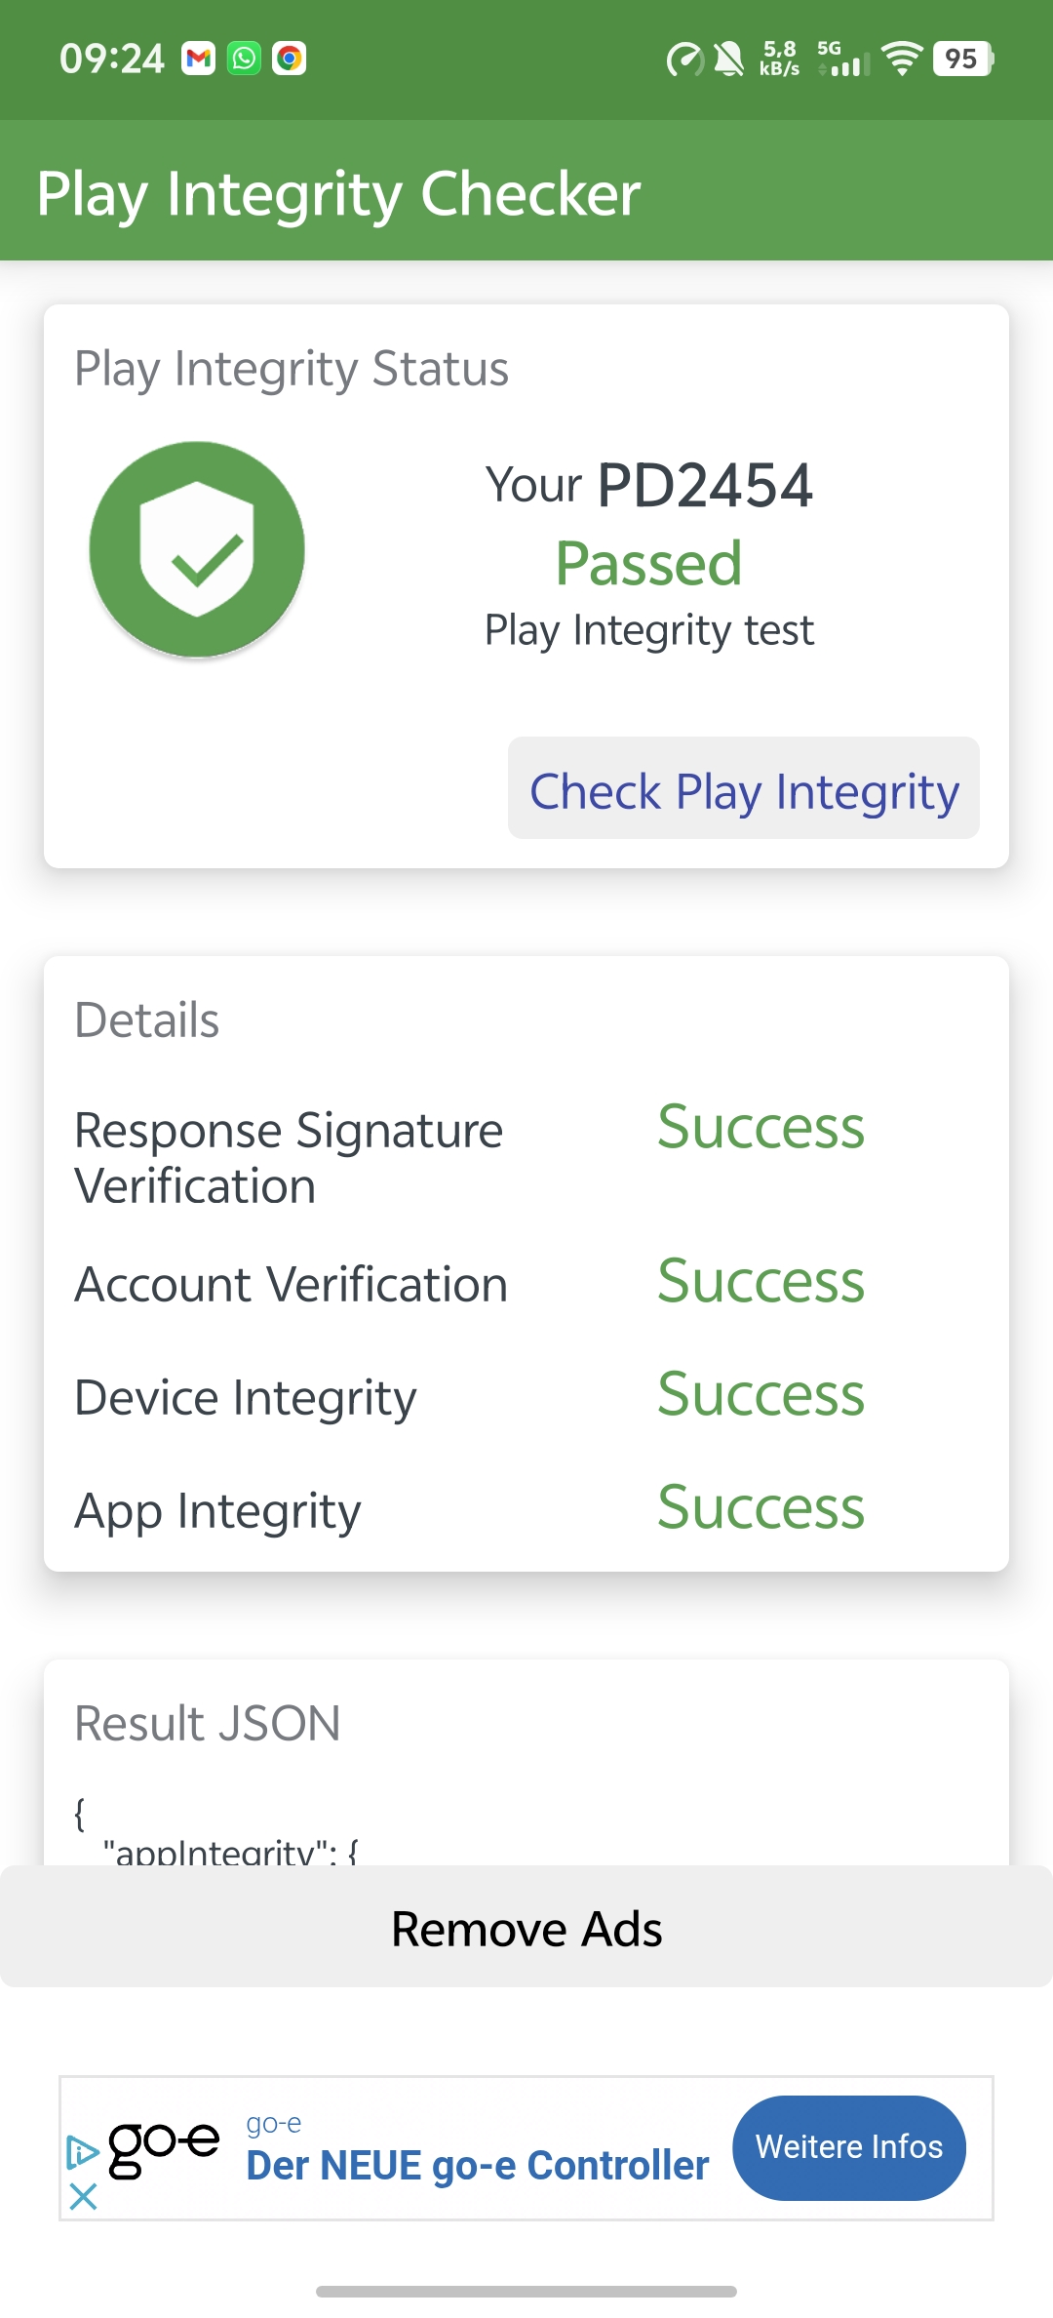Tap the Play Integrity Checker title

pos(338,193)
